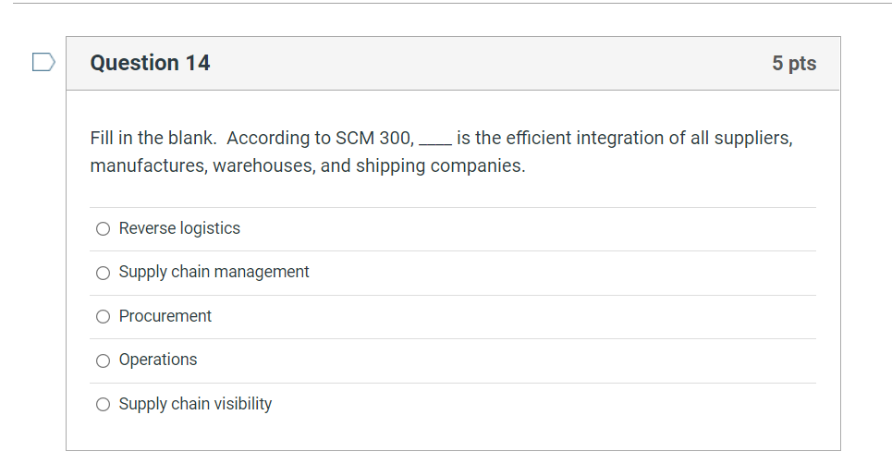Click the "Procurement" answer label
The width and height of the screenshot is (892, 476).
click(x=165, y=316)
